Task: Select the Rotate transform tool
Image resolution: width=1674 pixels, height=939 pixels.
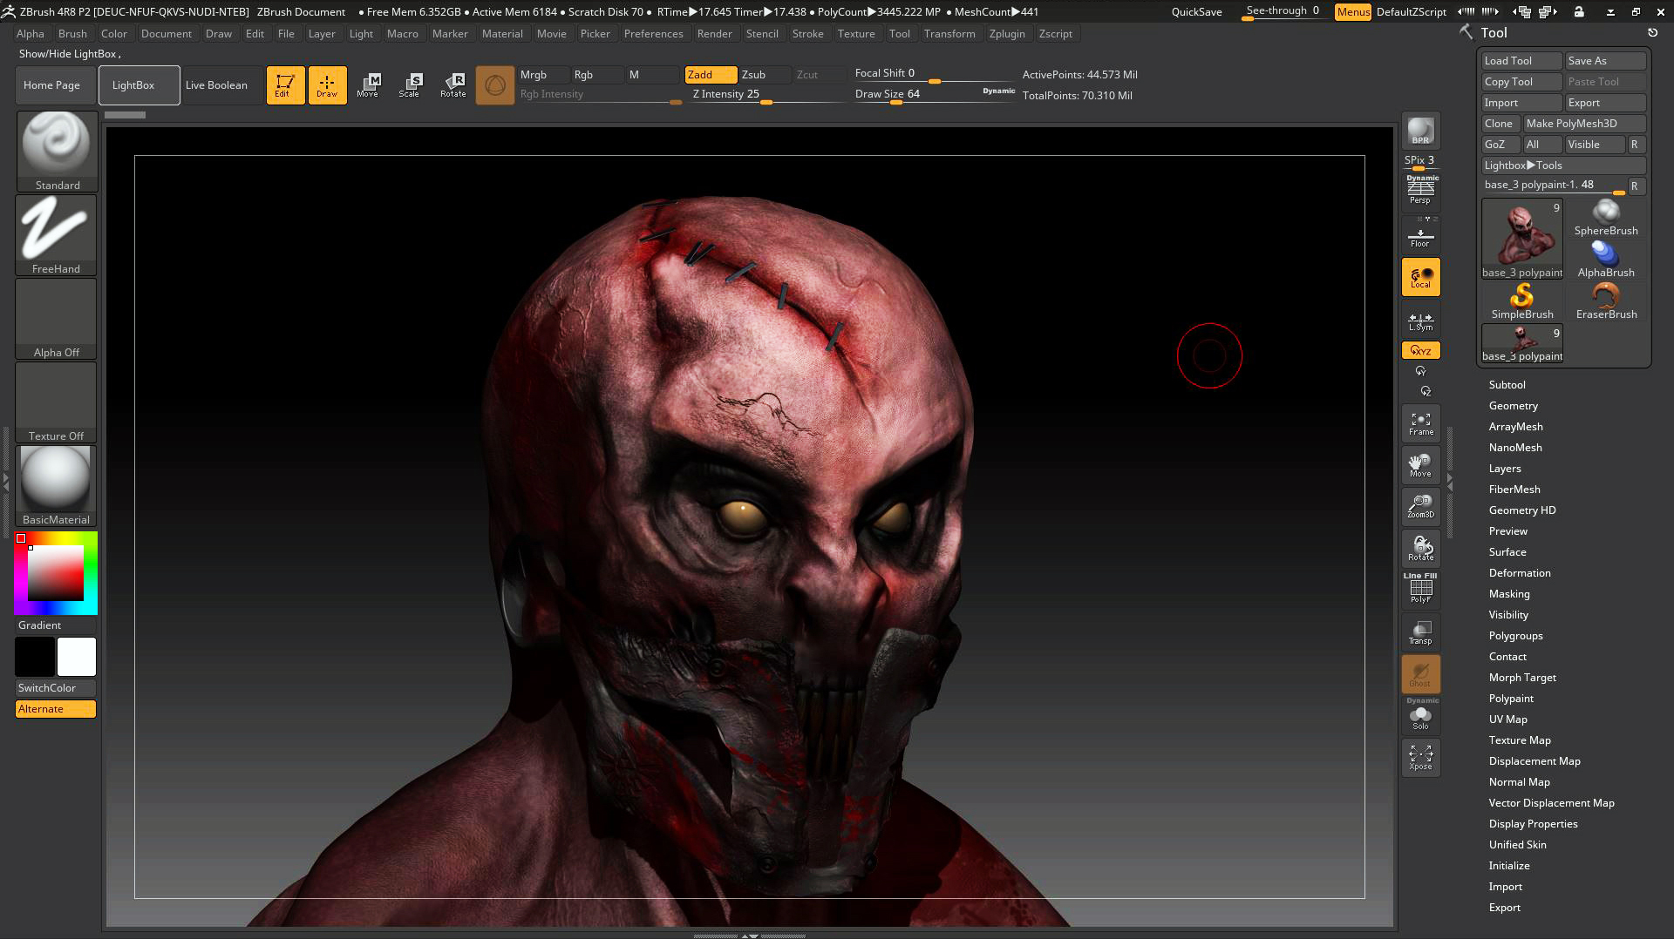Action: [453, 84]
